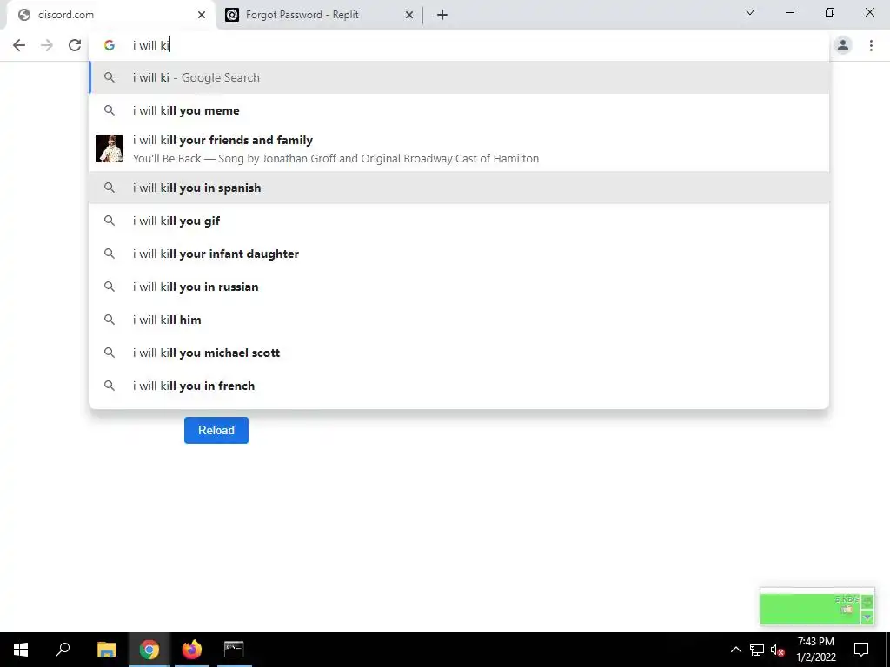Open the clock showing 7:43 PM
This screenshot has width=890, height=667.
pos(815,650)
